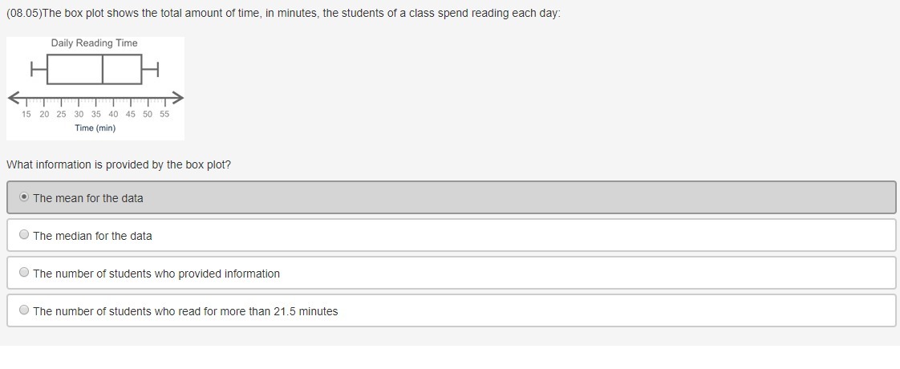The width and height of the screenshot is (900, 369).
Task: Click the "The mean for the data" answer text
Action: [88, 198]
